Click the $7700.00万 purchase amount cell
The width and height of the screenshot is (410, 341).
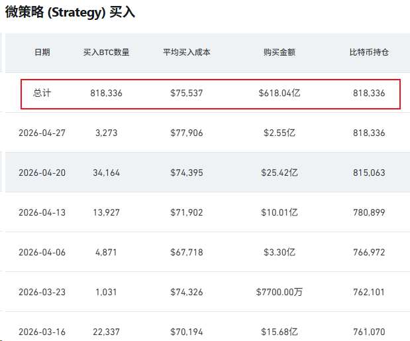279,292
